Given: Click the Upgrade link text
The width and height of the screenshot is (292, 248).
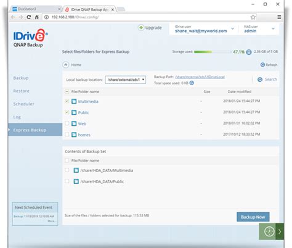Looking at the screenshot, I should [x=153, y=28].
